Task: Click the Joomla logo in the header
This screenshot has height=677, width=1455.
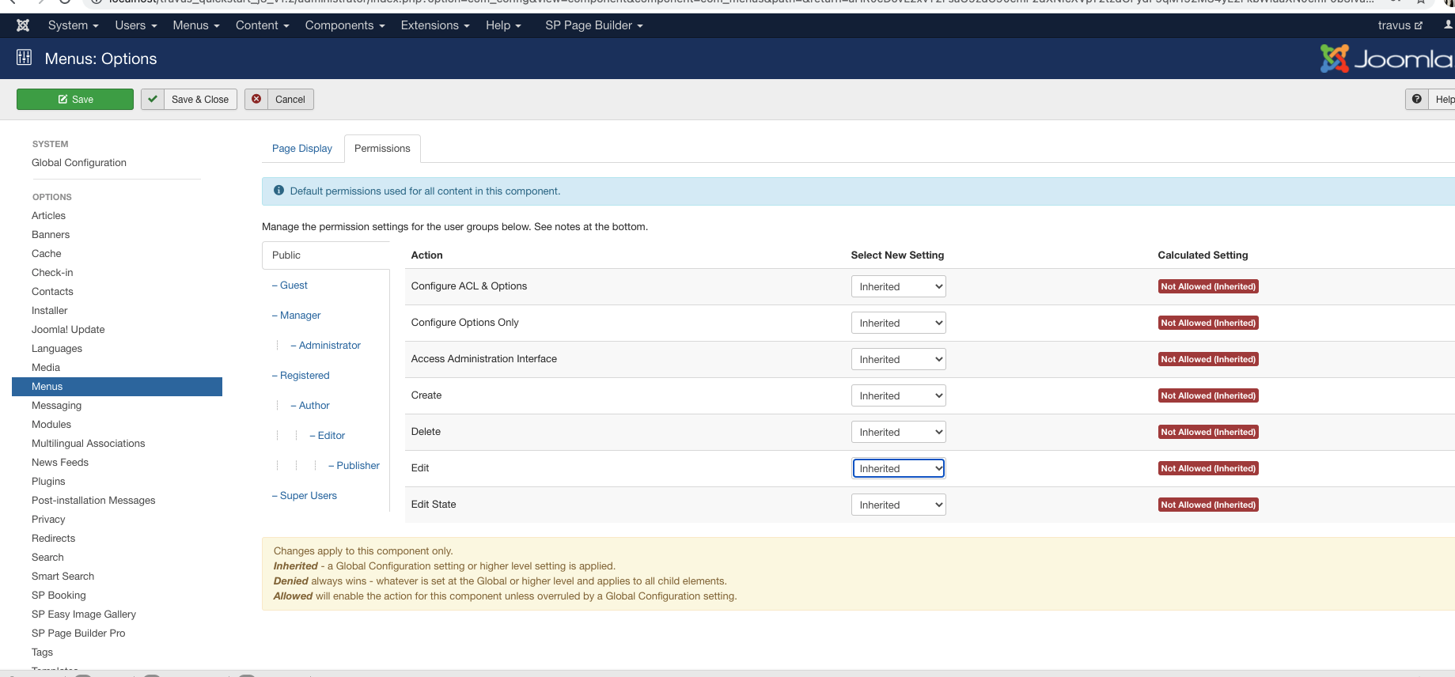Action: click(1385, 59)
